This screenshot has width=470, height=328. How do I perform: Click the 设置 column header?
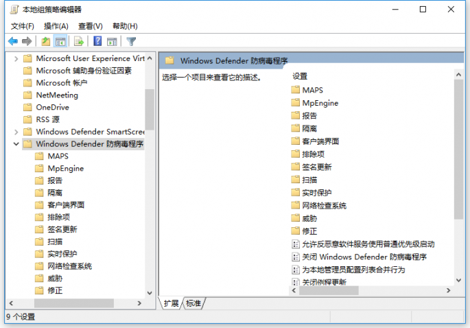click(300, 76)
